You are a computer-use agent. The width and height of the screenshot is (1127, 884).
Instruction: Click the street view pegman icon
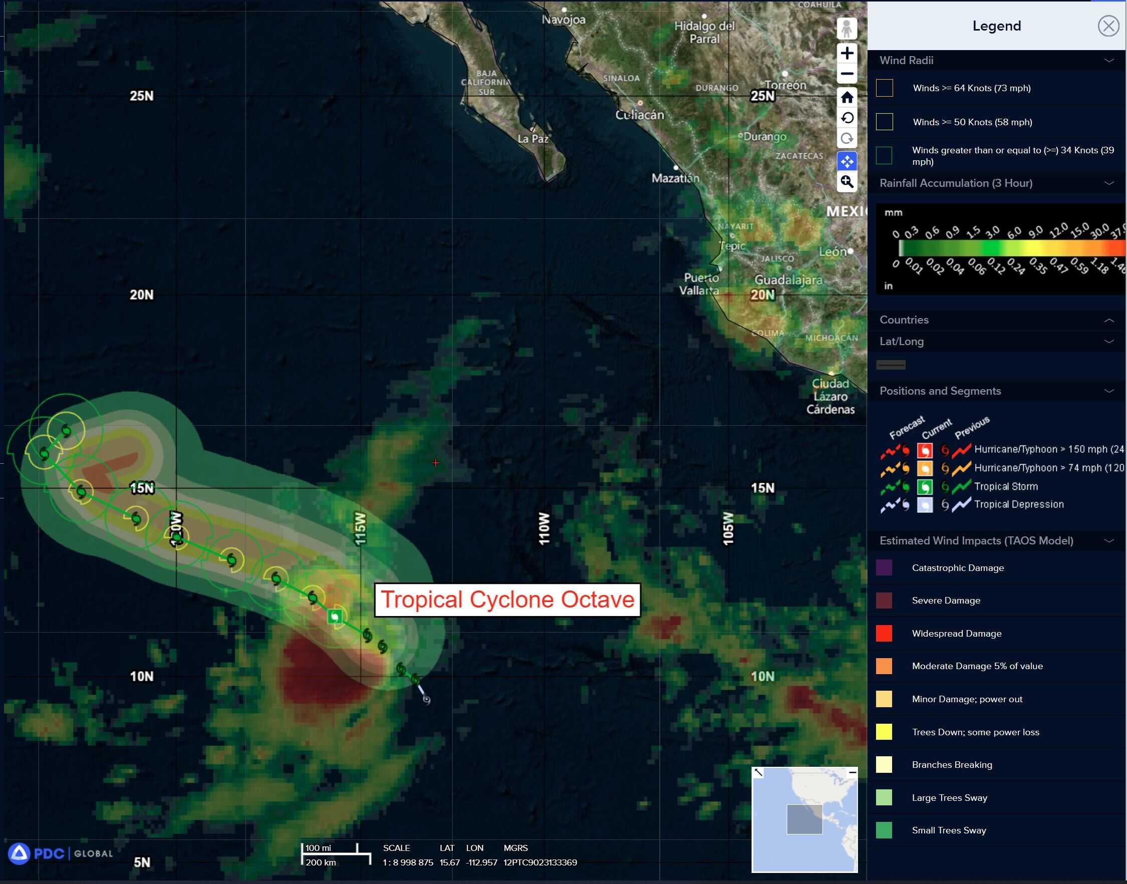pos(847,29)
